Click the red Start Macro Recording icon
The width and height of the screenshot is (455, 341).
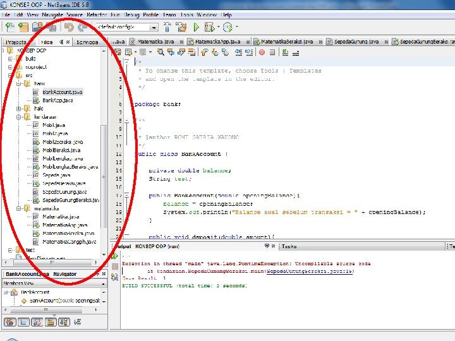pos(262,52)
